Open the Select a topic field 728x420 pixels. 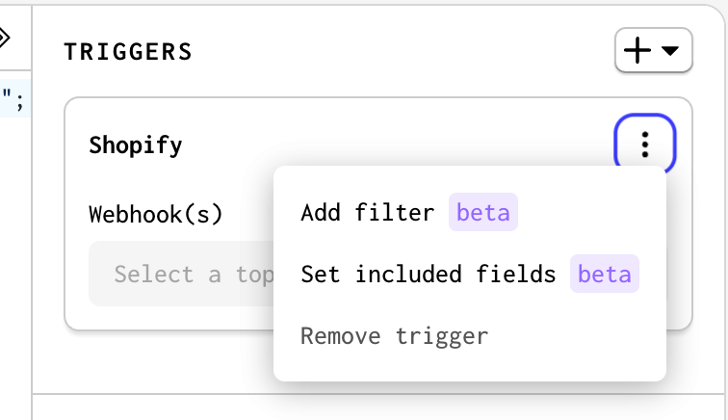click(x=181, y=274)
